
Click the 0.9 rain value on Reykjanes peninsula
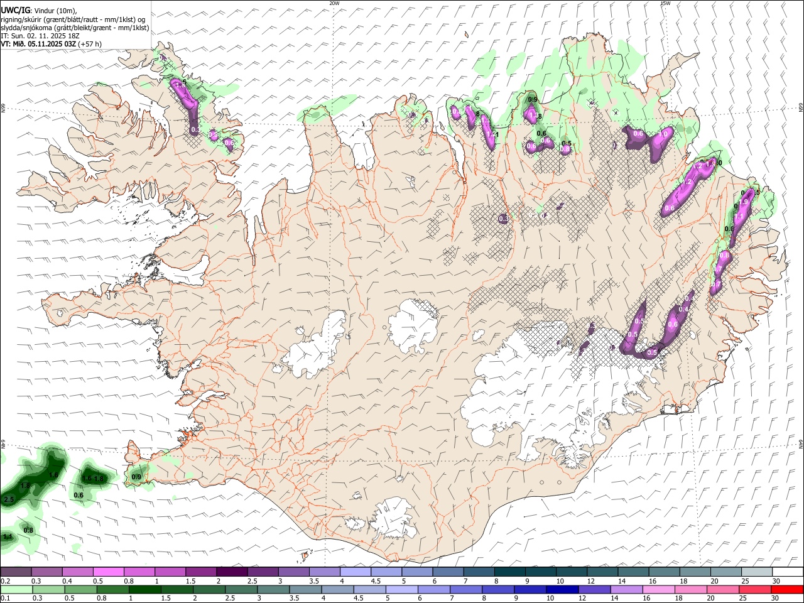tap(136, 477)
